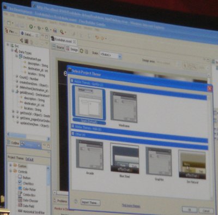This screenshot has width=218, height=215.
Task: Switch to the Outline tab
Action: [x=13, y=143]
